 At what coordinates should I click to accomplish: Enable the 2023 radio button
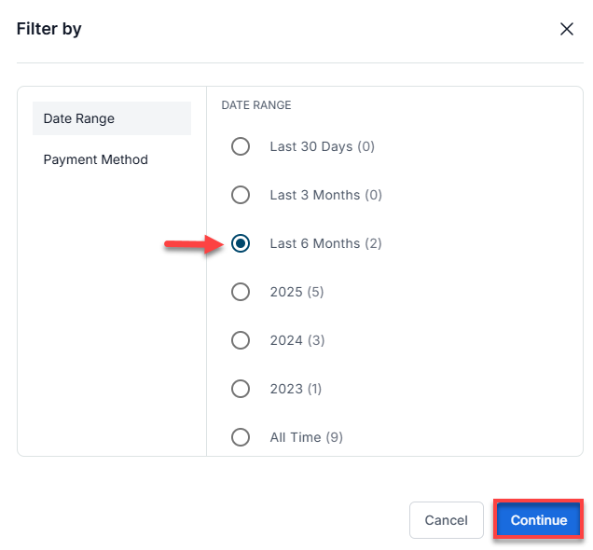241,389
